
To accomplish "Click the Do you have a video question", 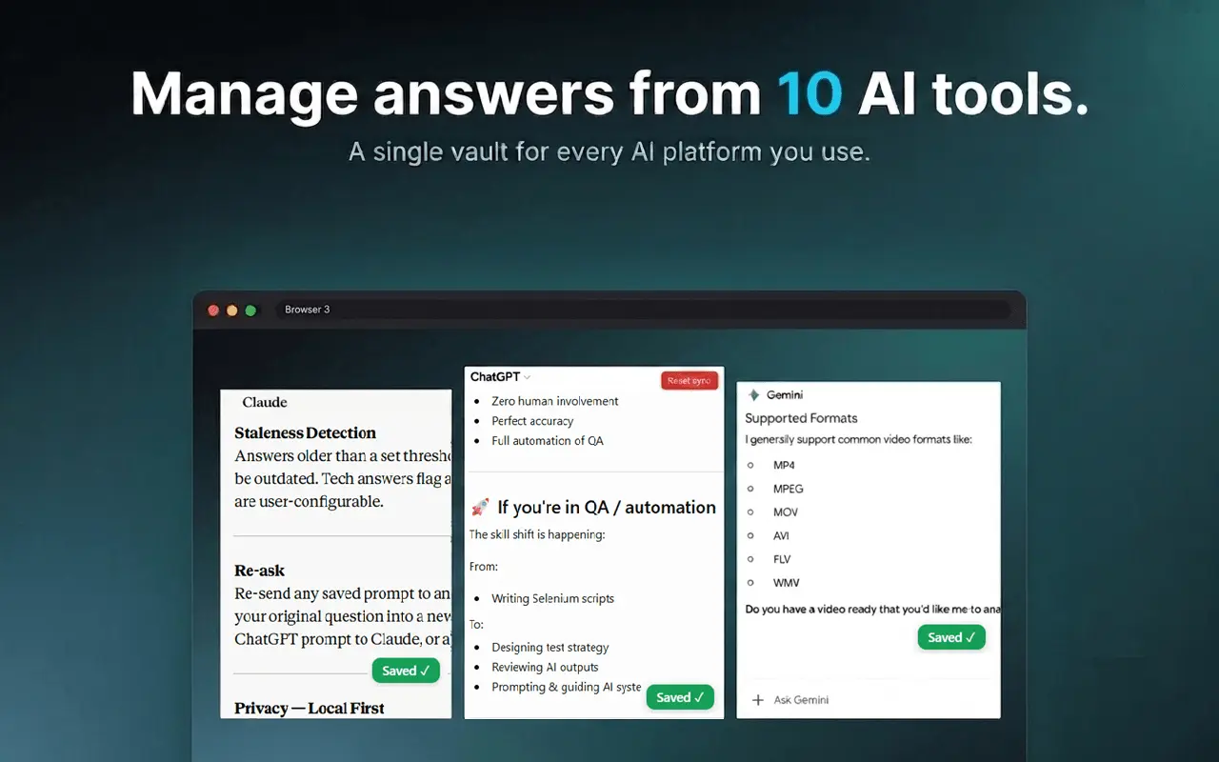I will [x=872, y=609].
